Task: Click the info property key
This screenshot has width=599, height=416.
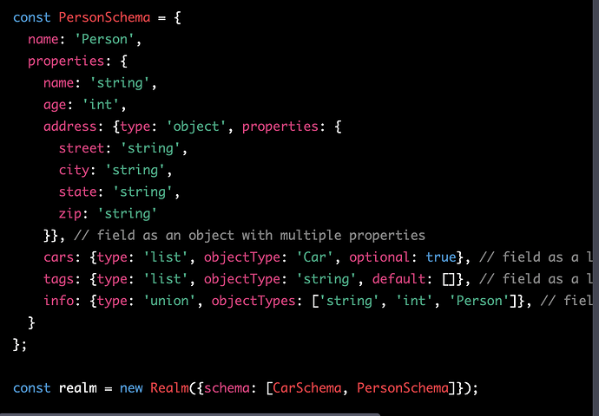Action: 58,300
